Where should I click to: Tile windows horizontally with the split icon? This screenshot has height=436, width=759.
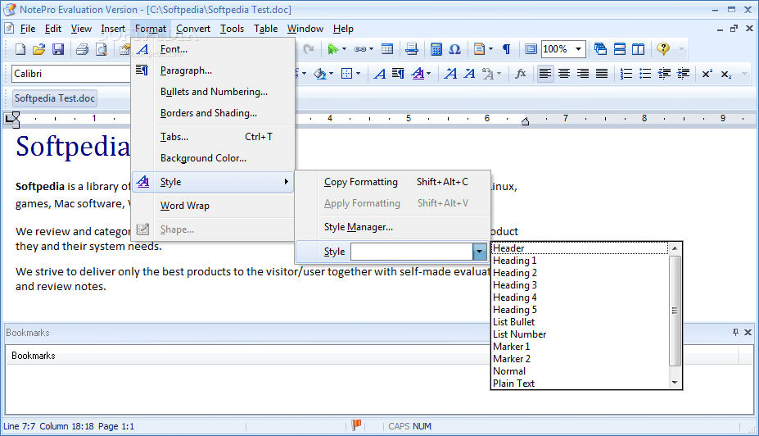click(620, 49)
